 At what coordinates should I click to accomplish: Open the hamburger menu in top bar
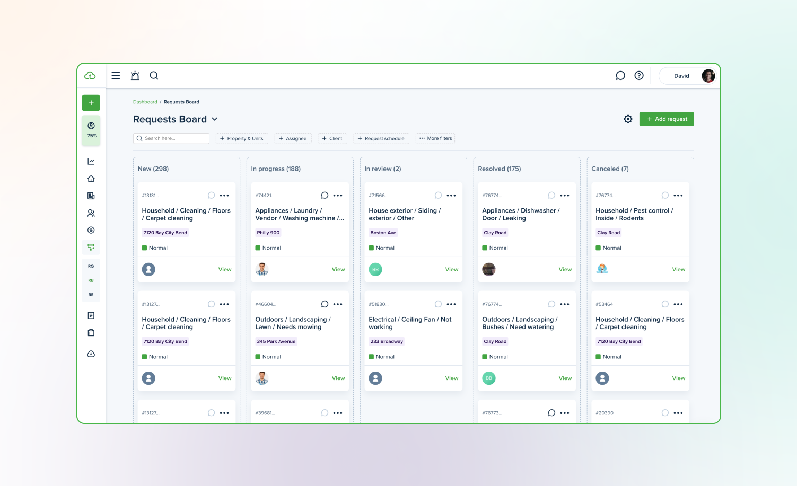point(116,76)
